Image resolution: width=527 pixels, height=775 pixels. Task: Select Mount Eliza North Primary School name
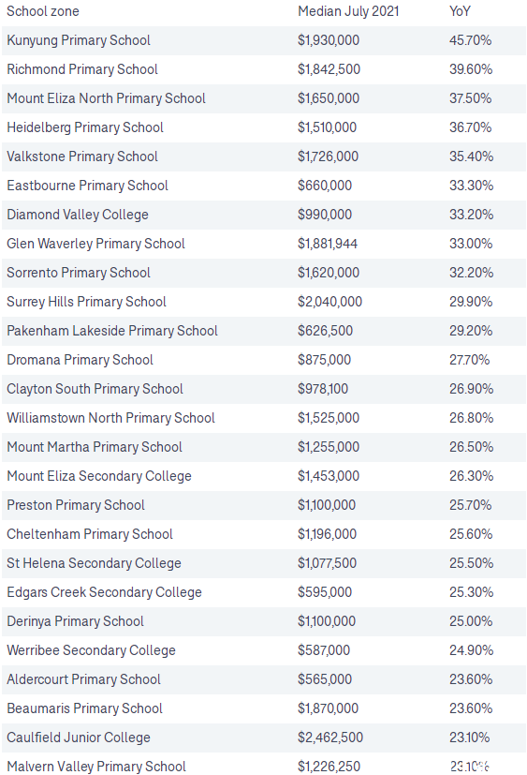pos(106,98)
